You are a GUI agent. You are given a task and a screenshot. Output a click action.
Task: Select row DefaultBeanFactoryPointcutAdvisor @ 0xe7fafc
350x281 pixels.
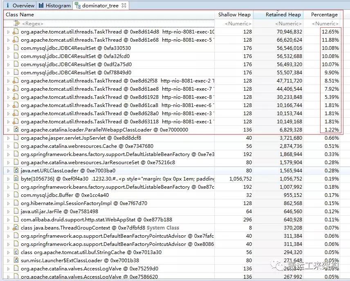coord(171,236)
